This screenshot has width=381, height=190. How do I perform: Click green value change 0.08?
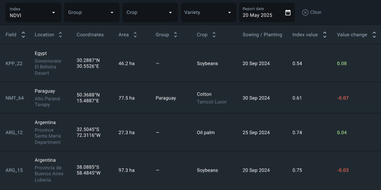point(342,63)
